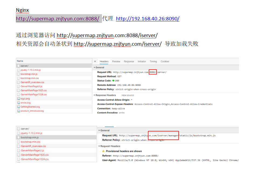
Task: Click the file icon beside iServerMainPageUI.js in the bottom list
Action: (19, 150)
